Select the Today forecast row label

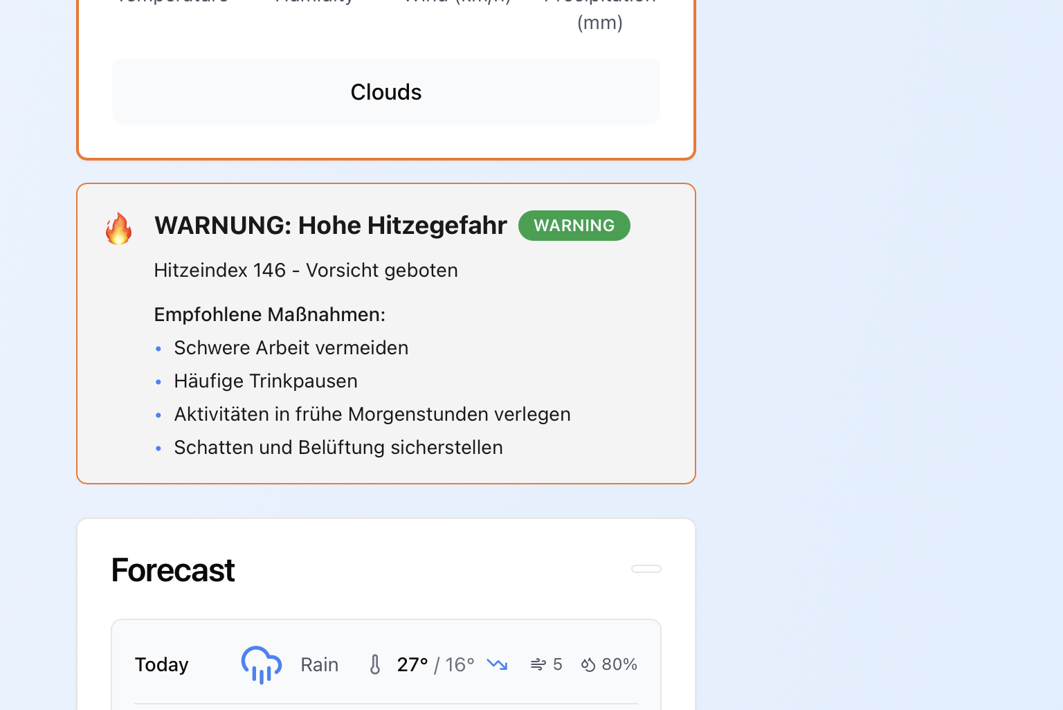click(x=161, y=664)
